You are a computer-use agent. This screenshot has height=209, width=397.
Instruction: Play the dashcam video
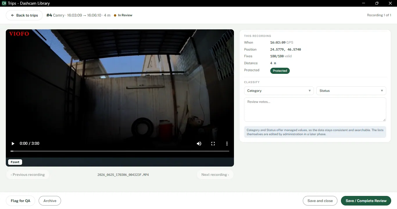[13, 144]
